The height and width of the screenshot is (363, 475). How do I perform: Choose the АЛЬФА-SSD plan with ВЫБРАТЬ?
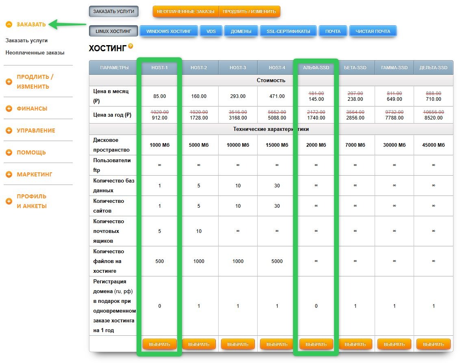coord(316,344)
